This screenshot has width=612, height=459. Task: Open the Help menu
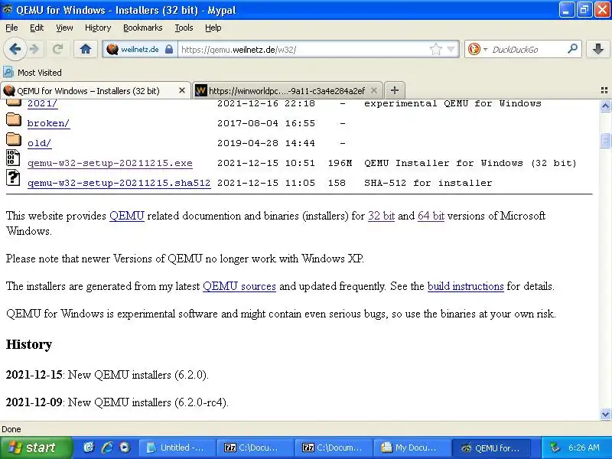(x=213, y=28)
